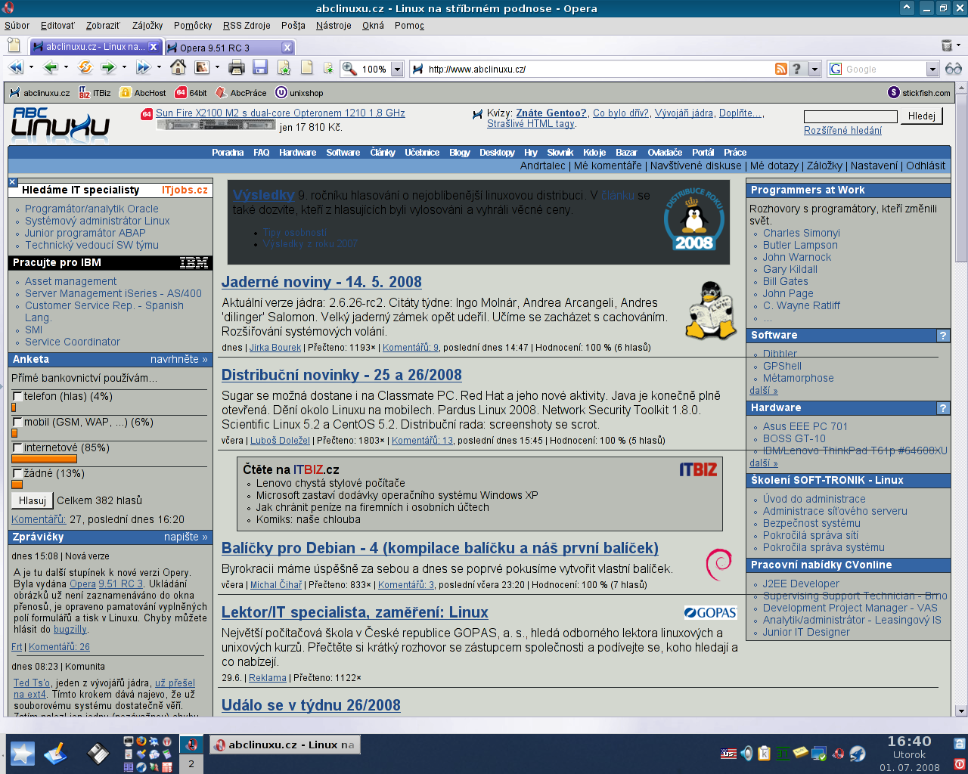
Task: Click the fast forward double-arrow icon
Action: [143, 68]
